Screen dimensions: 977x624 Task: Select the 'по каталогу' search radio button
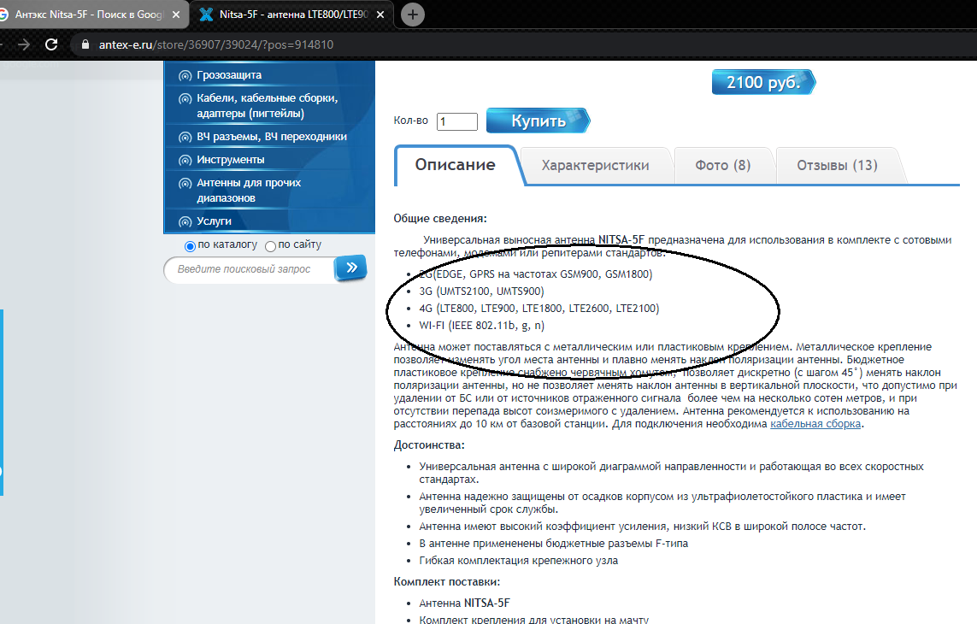190,246
